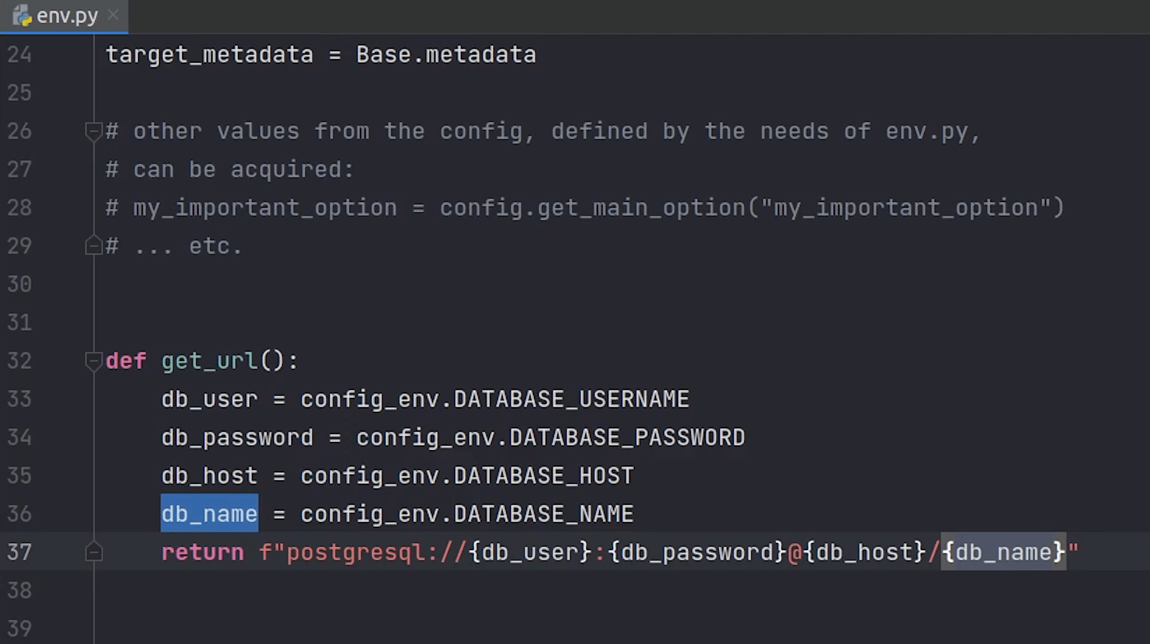This screenshot has width=1150, height=644.
Task: Click the fold end marker on line 37
Action: (93, 552)
